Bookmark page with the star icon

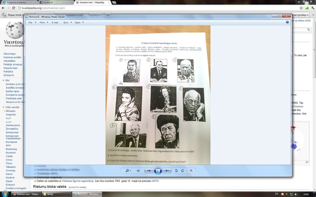point(301,8)
